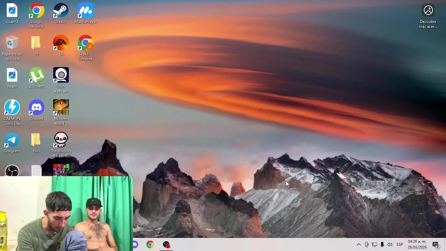Launch the EA app shortcut

coord(61,46)
